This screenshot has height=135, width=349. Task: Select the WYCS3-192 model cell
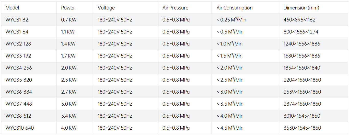coord(18,56)
